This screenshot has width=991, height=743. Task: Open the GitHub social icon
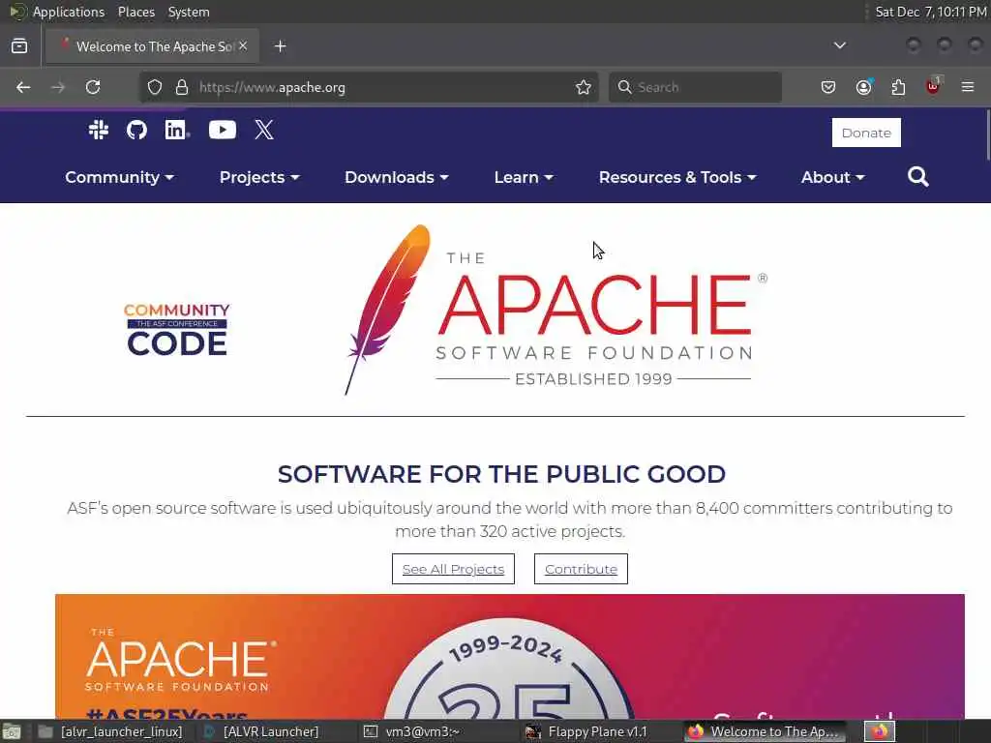[x=136, y=131]
